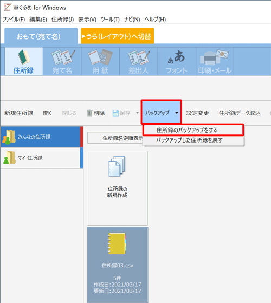
Task: Open the ファイル(F) menu
Action: click(x=14, y=20)
